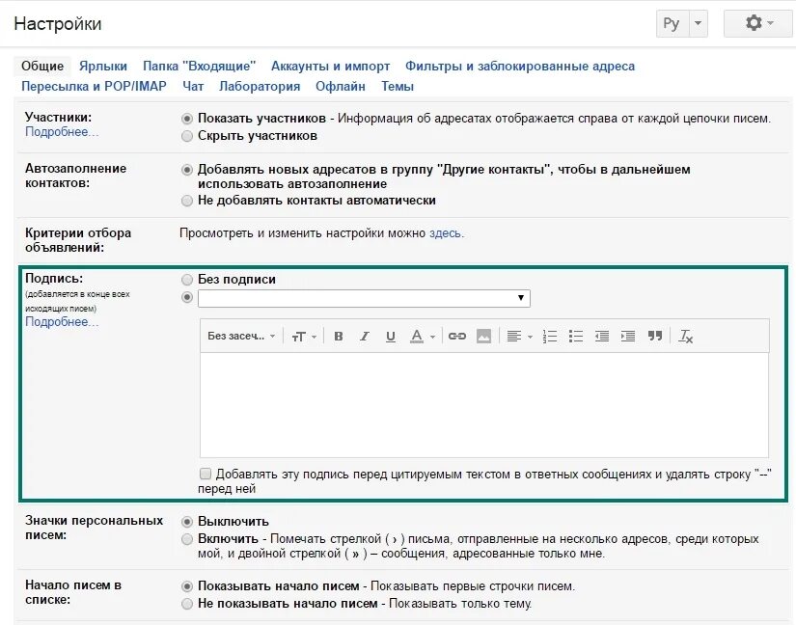Click the insert link icon
796x625 pixels.
[457, 337]
